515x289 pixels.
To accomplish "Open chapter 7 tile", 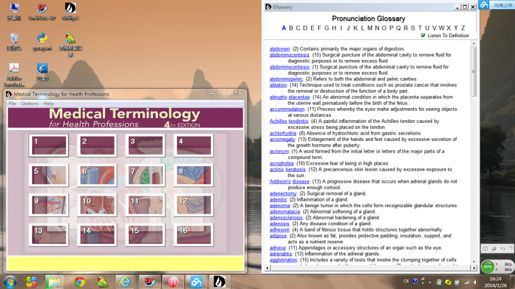I will pos(145,174).
